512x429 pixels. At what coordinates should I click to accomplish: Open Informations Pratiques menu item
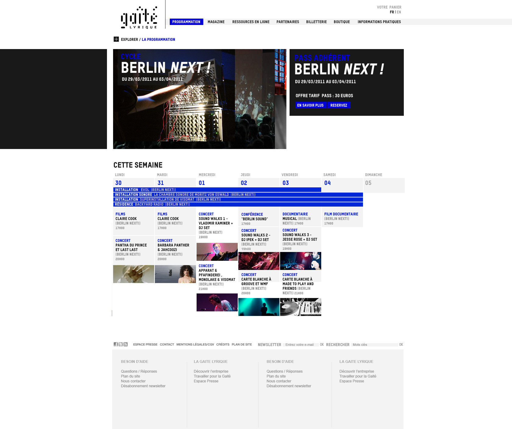pyautogui.click(x=379, y=22)
